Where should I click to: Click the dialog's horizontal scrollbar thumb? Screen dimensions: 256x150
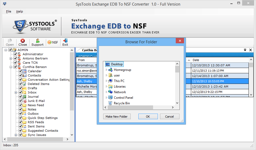pos(130,108)
